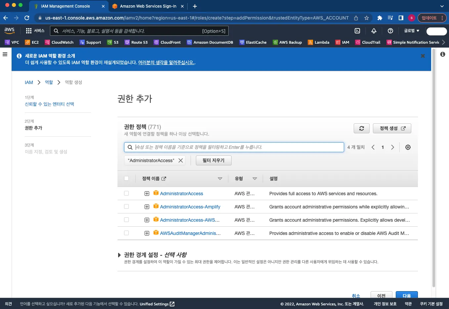Open the Unified Settings link

[157, 304]
